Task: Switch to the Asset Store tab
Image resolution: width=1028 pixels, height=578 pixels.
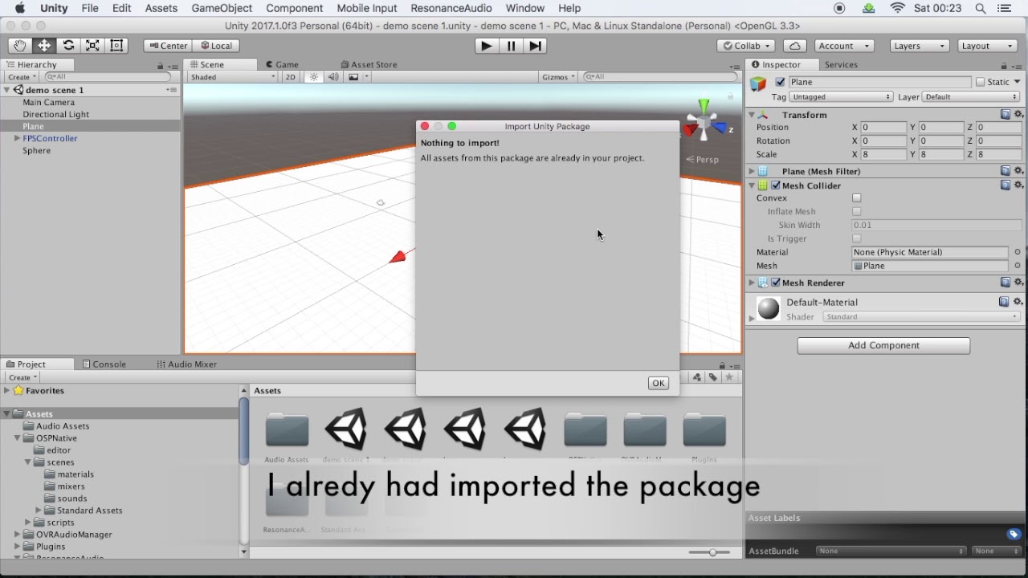Action: click(x=369, y=64)
